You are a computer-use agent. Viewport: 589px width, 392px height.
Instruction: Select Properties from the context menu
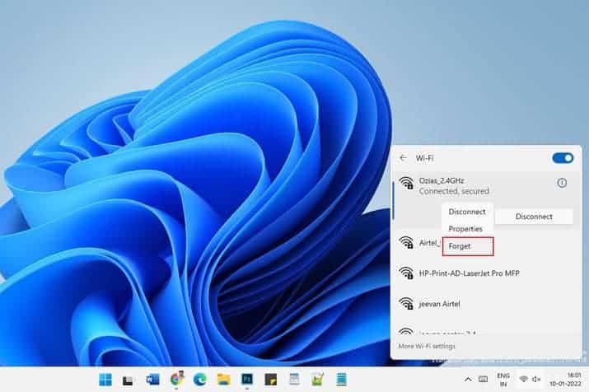[x=465, y=228]
